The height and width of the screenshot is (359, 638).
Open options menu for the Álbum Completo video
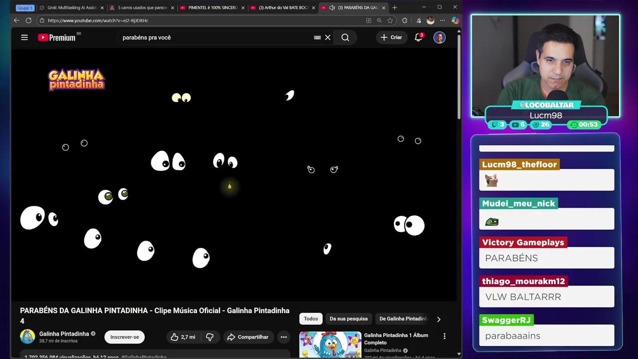(x=445, y=337)
